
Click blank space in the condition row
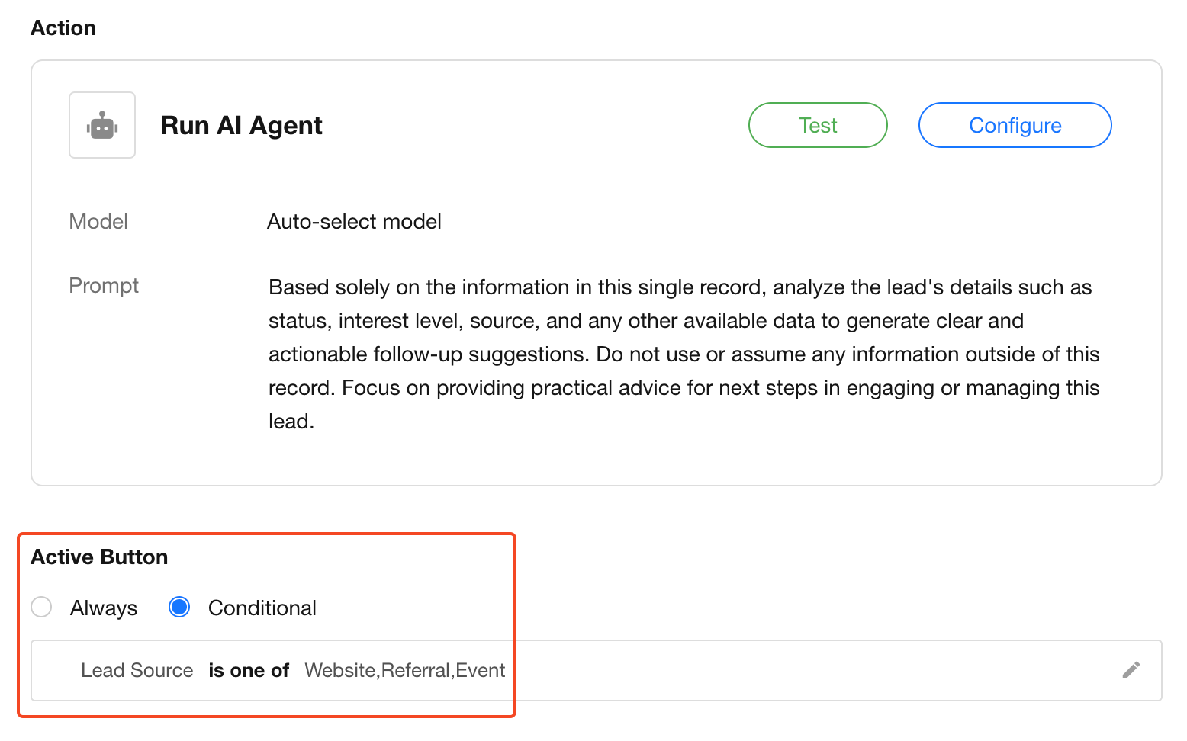click(801, 671)
